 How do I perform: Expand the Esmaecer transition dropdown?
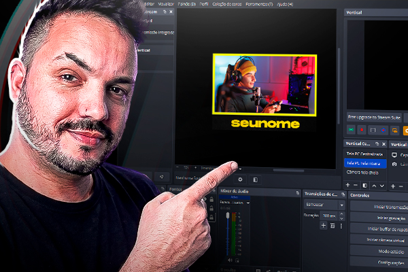pyautogui.click(x=341, y=205)
